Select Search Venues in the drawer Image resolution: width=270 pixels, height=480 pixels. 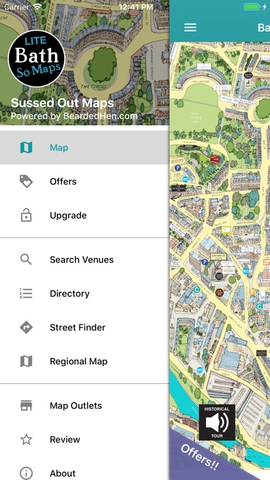point(84,260)
